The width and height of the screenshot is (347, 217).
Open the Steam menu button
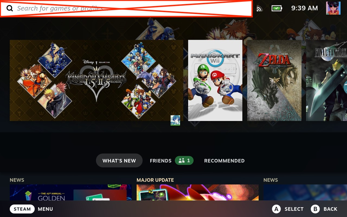[x=22, y=209]
